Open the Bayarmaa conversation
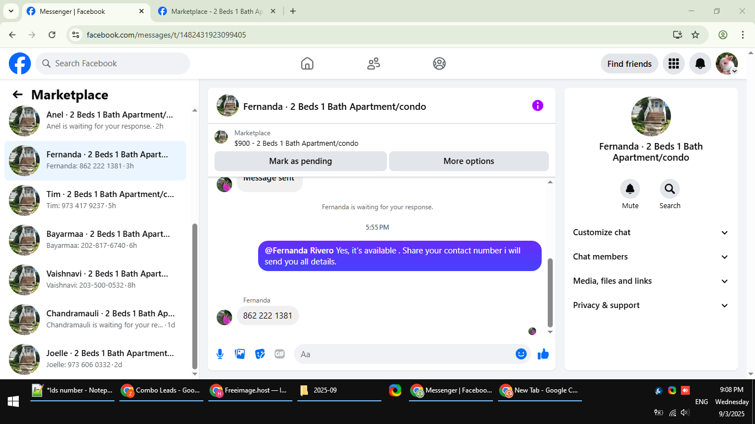The height and width of the screenshot is (424, 755). [95, 240]
